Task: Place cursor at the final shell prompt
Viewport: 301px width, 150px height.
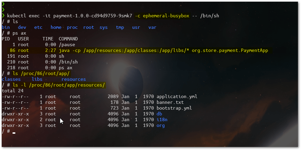Action: [14, 132]
